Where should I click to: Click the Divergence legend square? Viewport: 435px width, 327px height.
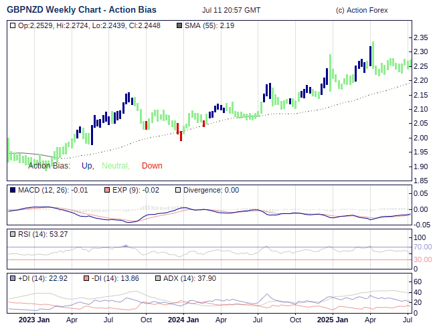177,190
